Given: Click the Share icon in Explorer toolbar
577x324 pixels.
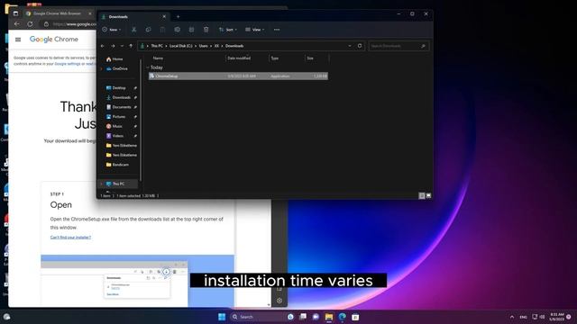Looking at the screenshot, I should coord(191,30).
